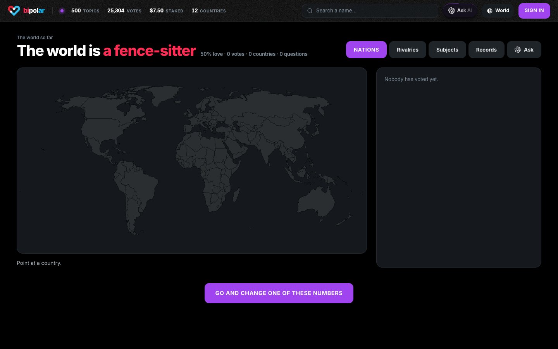Click the bipolar wordmark text
This screenshot has width=558, height=349.
[34, 11]
